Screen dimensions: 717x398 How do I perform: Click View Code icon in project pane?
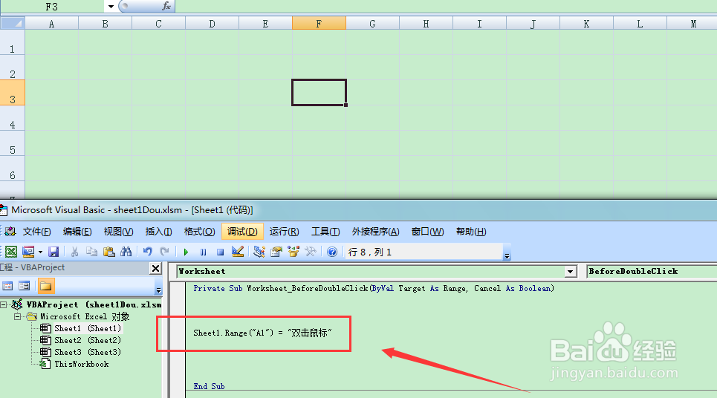[x=7, y=286]
